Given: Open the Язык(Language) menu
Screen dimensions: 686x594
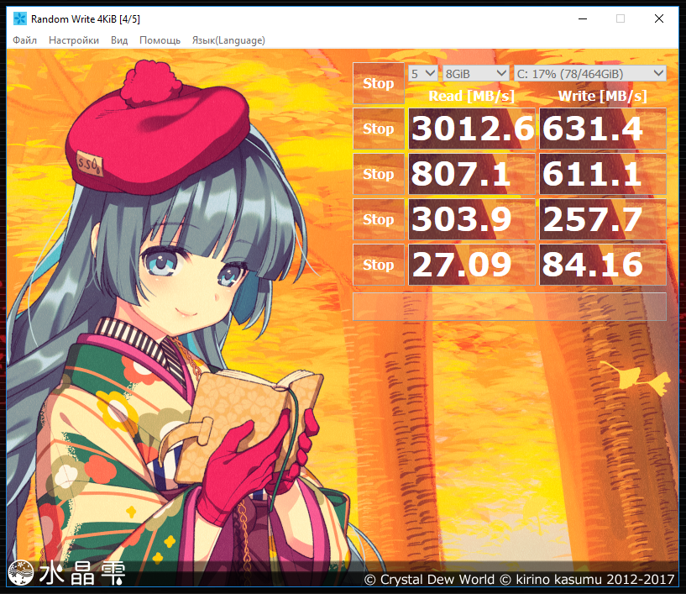Looking at the screenshot, I should point(228,40).
